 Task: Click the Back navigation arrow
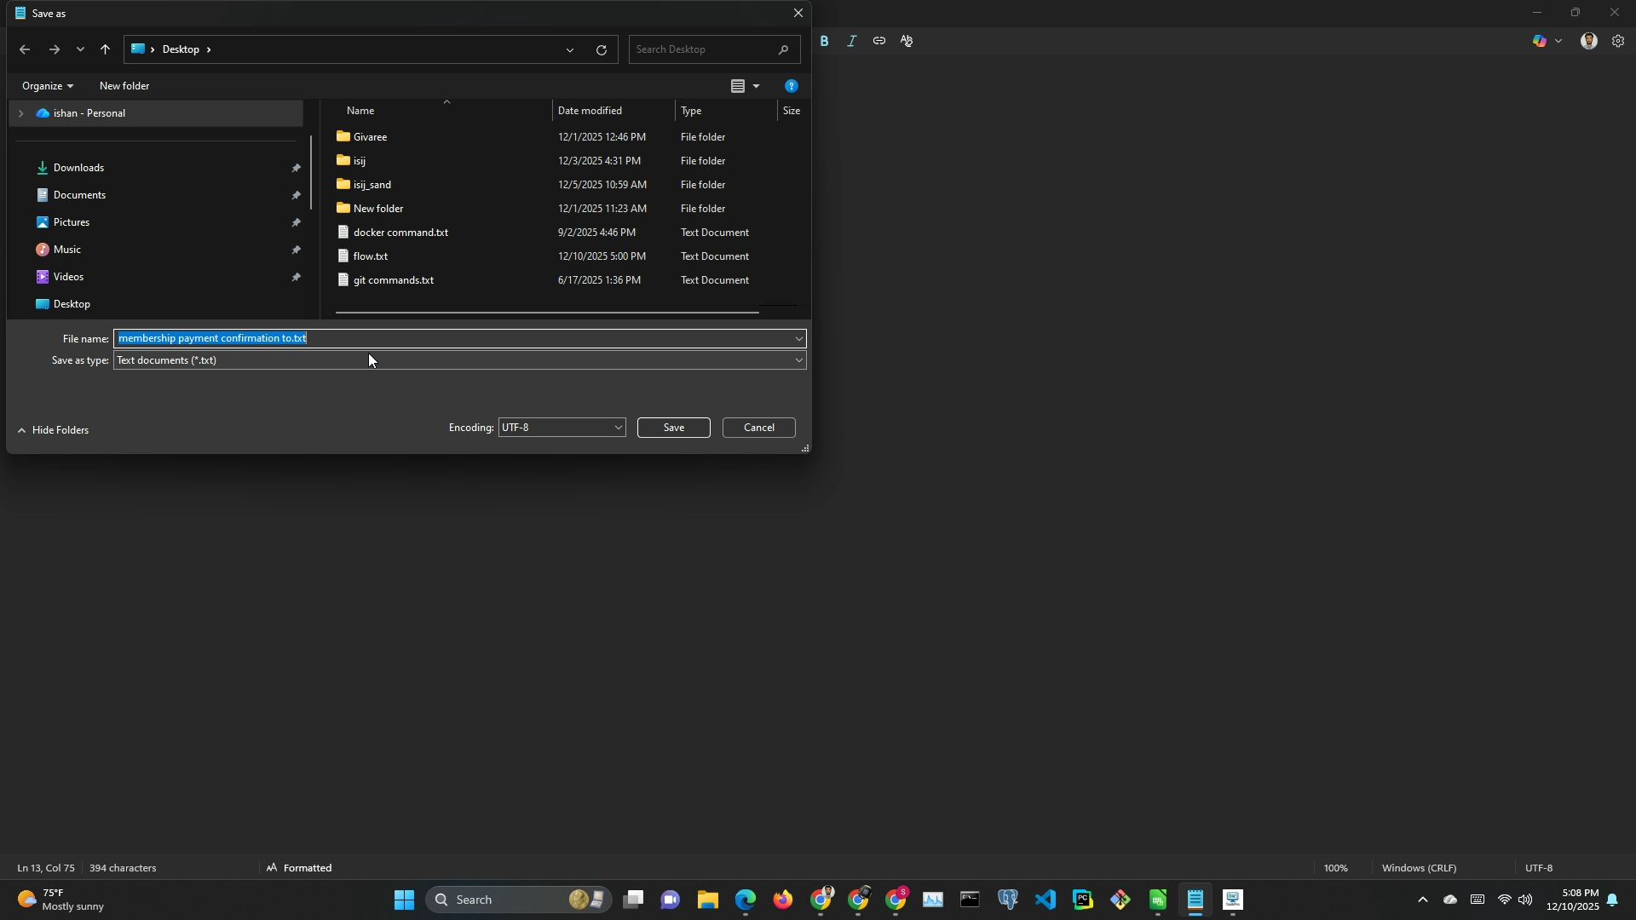click(x=25, y=49)
